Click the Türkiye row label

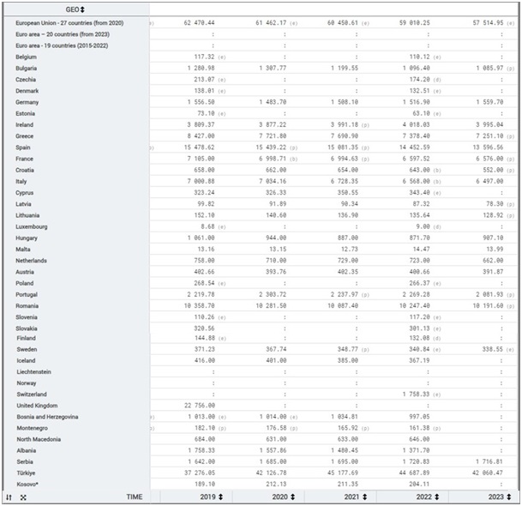click(27, 473)
